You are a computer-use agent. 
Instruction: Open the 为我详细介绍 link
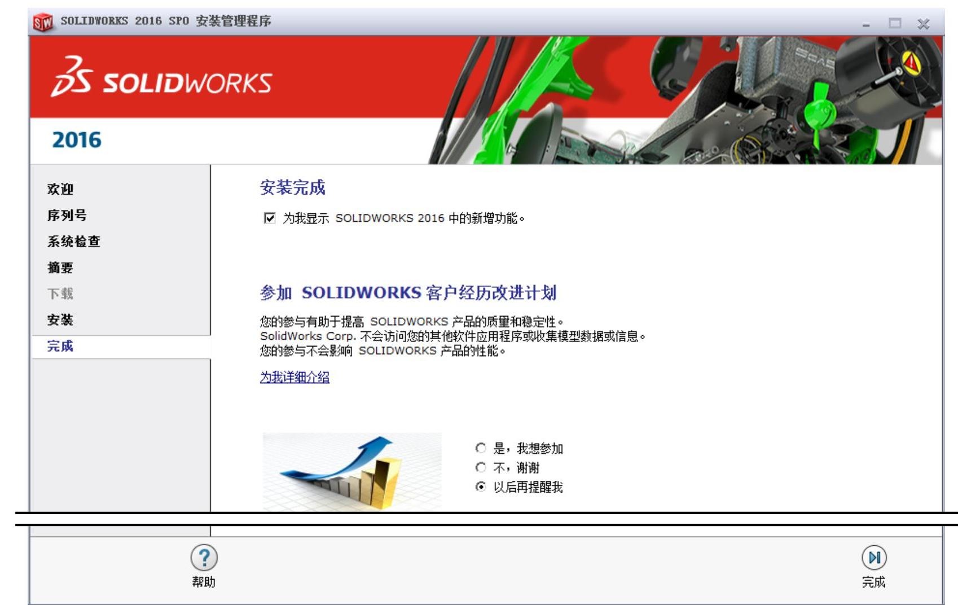(x=295, y=377)
